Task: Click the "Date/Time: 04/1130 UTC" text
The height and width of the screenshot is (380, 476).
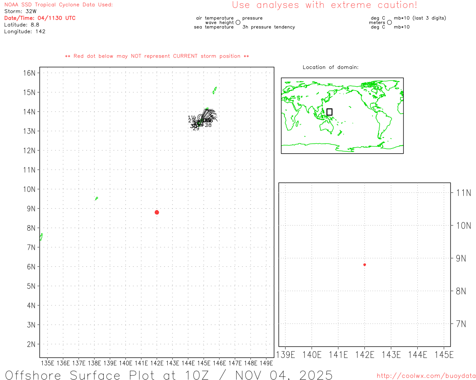Action: (x=40, y=18)
